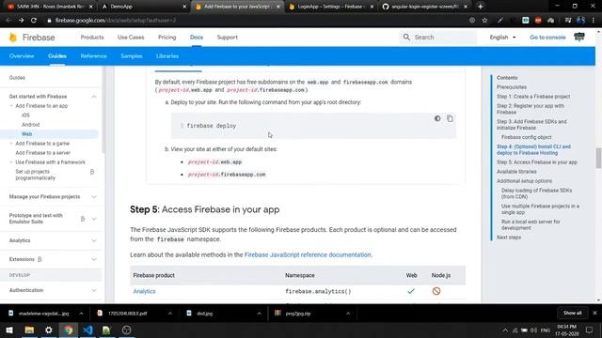Screen dimensions: 602x338
Task: Open a new browser tab
Action: 481,7
